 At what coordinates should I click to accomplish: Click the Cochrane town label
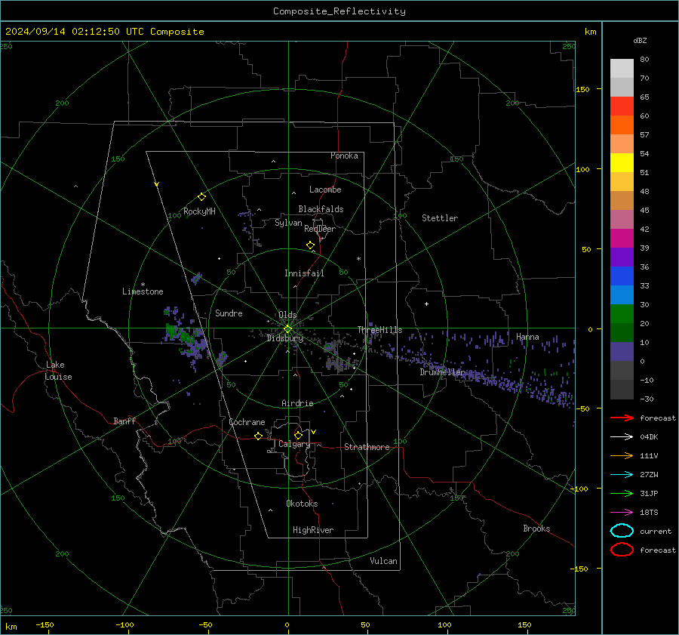pos(247,422)
